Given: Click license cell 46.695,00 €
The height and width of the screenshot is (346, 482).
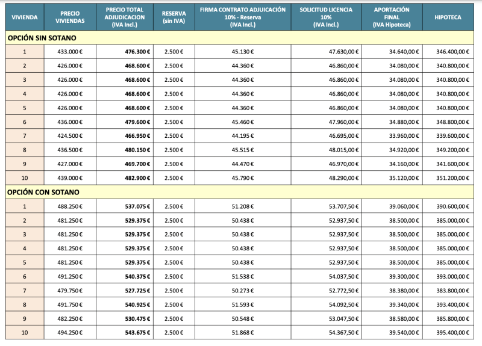Looking at the screenshot, I should point(326,136).
